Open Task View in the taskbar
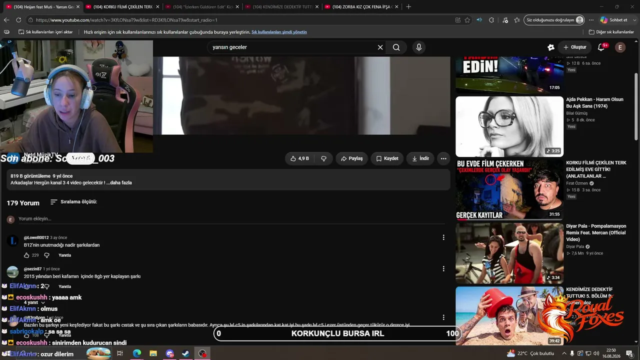 [120, 353]
